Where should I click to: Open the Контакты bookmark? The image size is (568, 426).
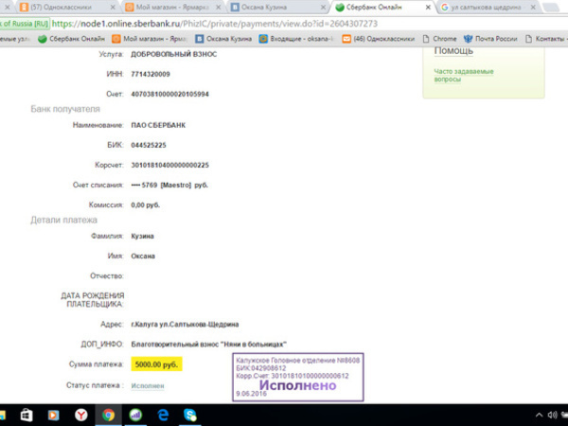click(545, 39)
